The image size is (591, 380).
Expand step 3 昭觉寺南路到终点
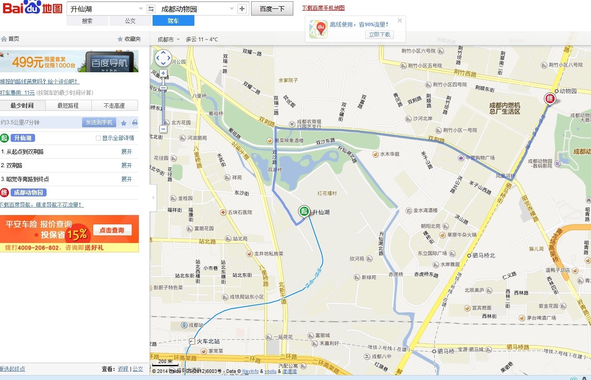tap(127, 179)
